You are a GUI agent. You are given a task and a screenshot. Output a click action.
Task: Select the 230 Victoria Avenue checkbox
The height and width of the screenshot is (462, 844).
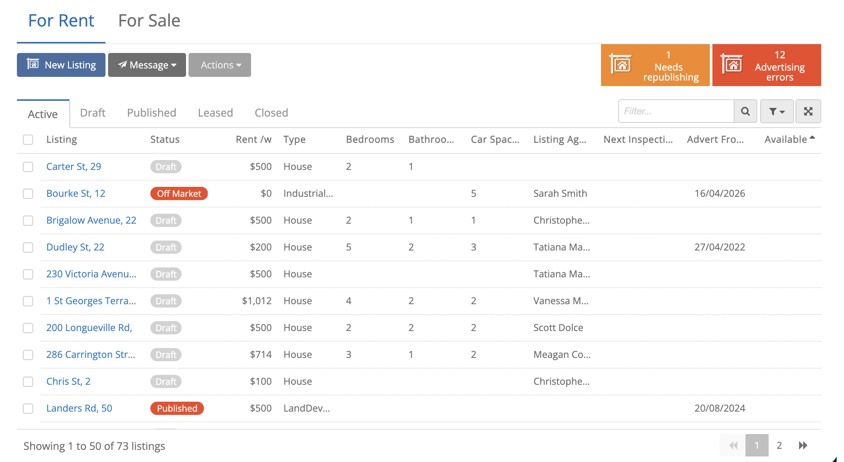coord(28,274)
